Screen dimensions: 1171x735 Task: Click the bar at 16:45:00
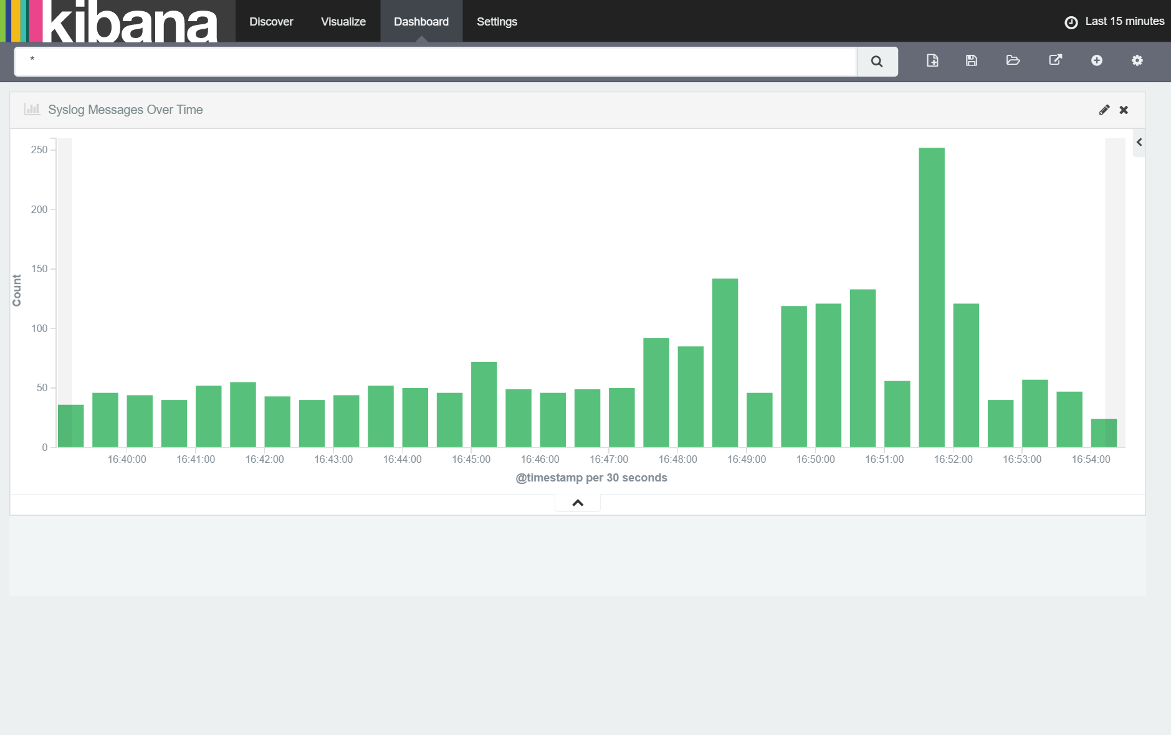click(x=484, y=404)
